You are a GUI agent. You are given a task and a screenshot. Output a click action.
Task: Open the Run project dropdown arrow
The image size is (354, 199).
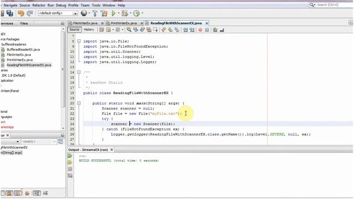tap(118, 13)
